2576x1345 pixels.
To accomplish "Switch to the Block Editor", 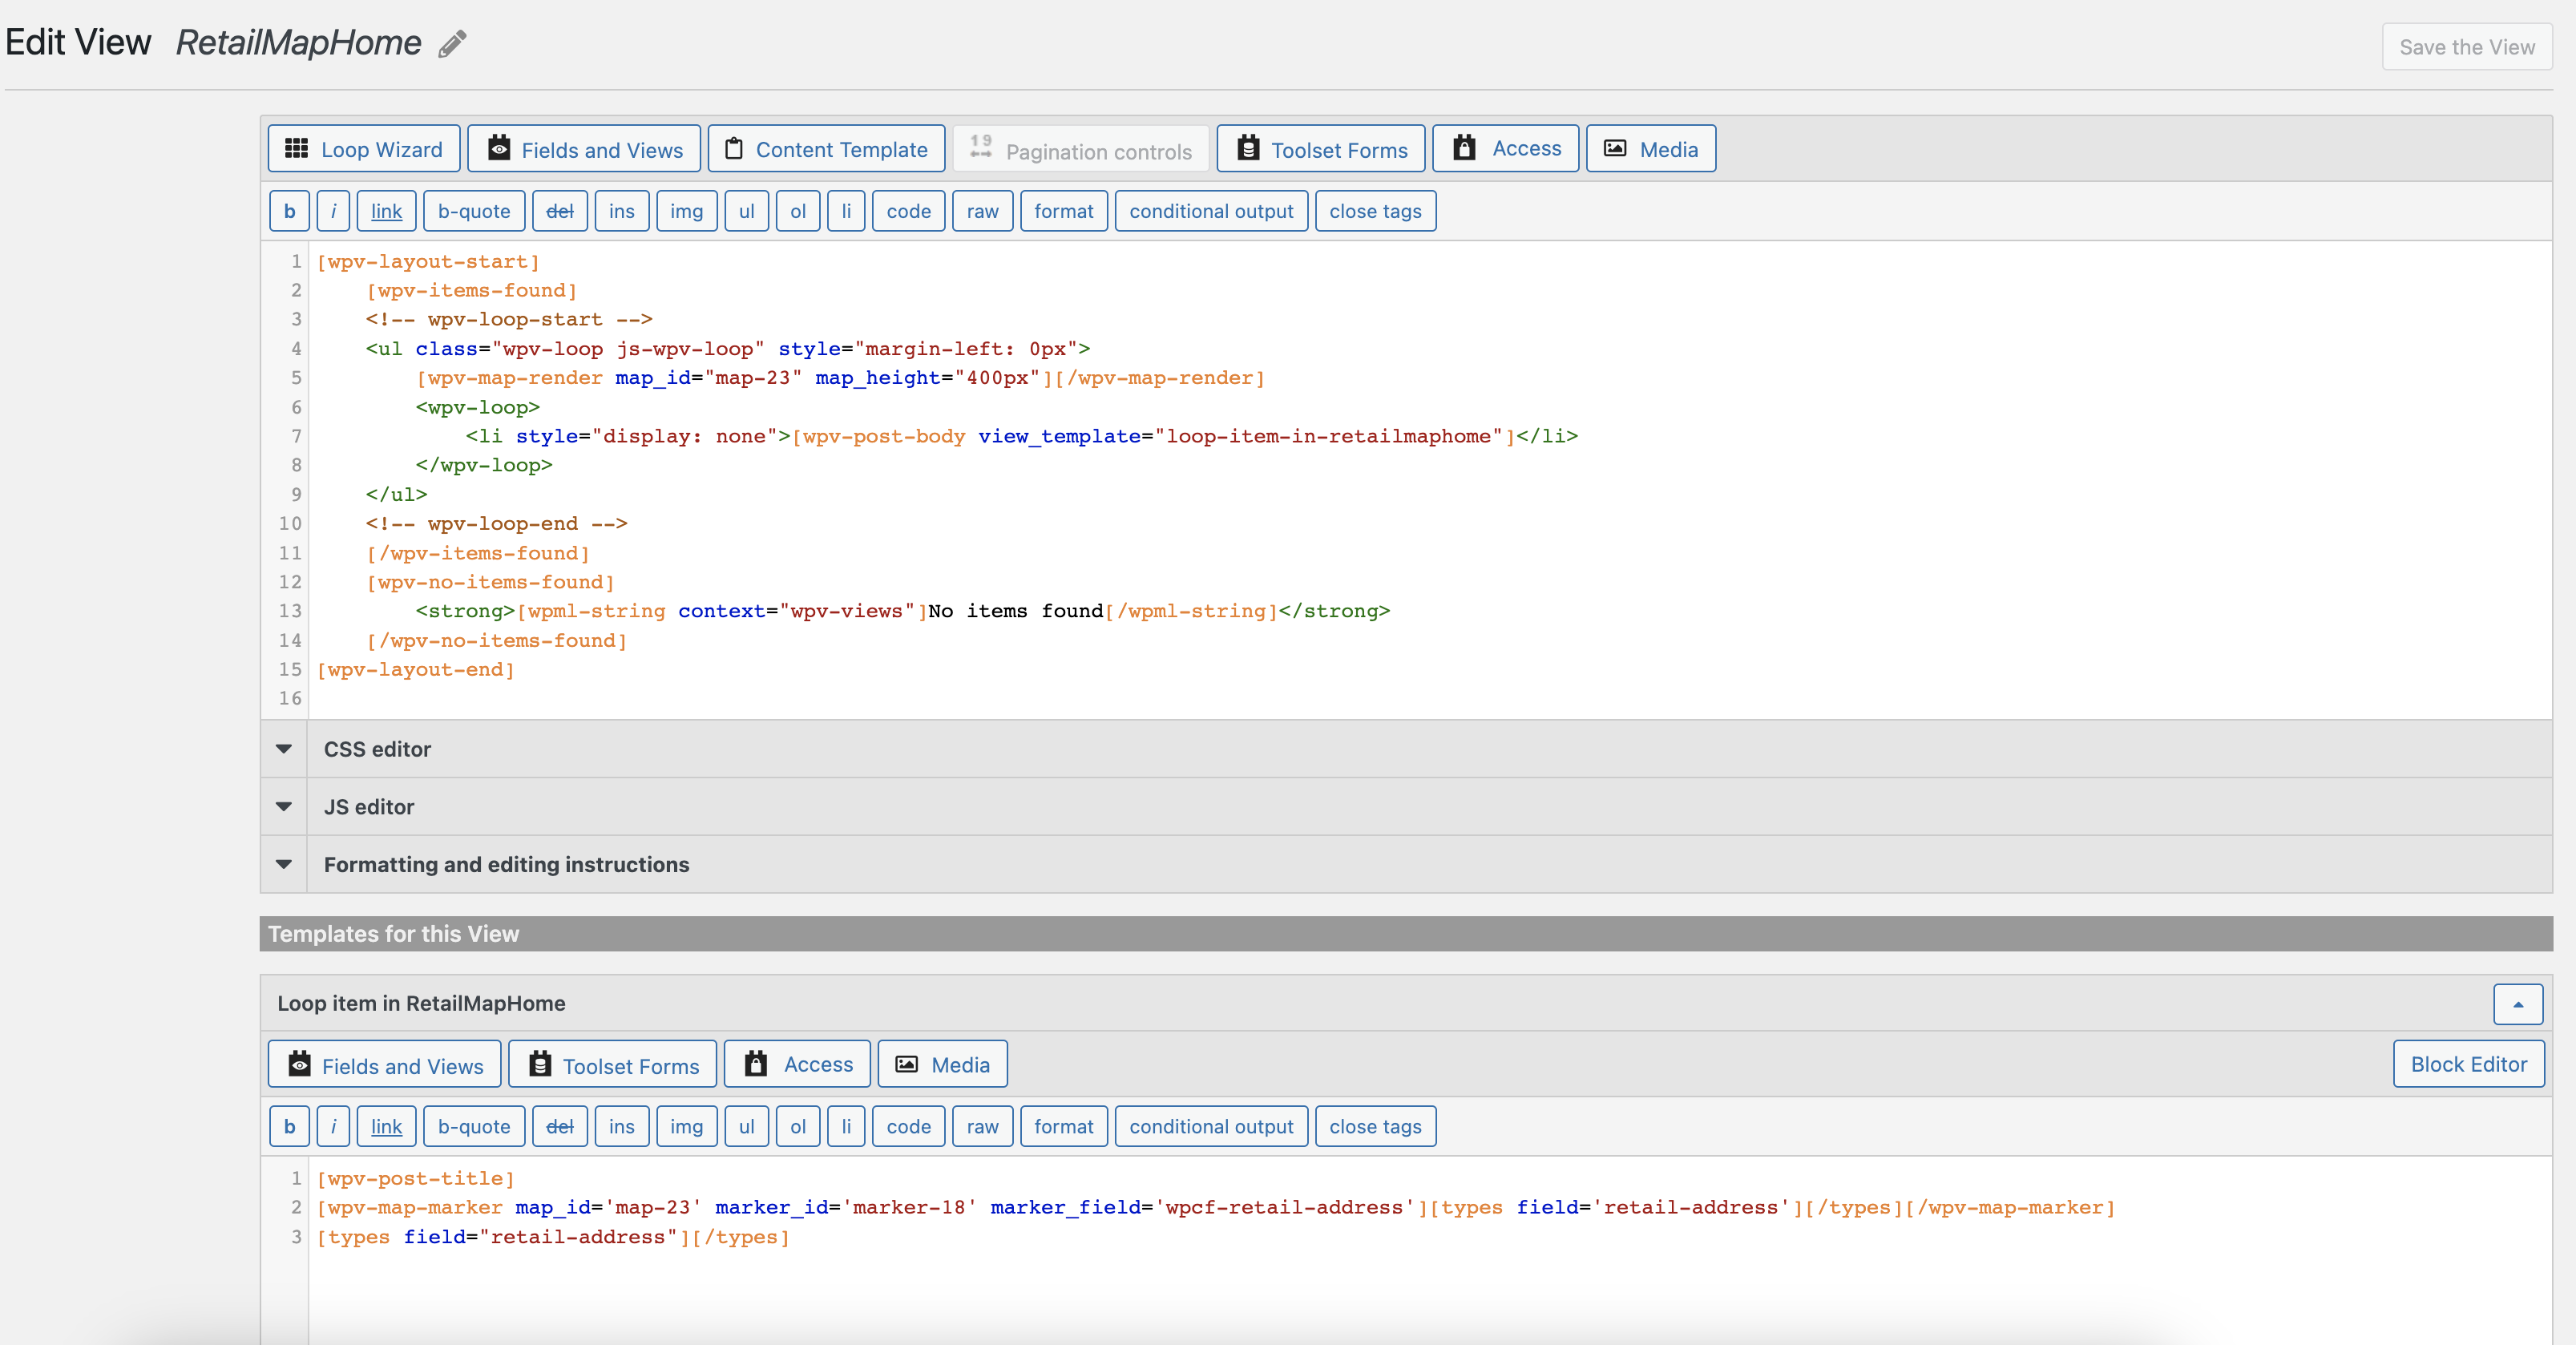I will tap(2468, 1064).
